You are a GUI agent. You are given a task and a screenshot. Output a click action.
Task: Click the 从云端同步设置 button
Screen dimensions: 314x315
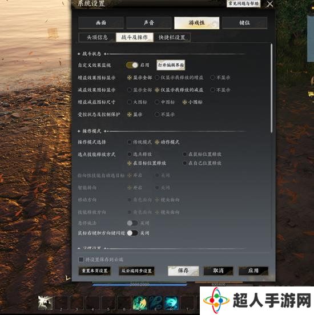[x=136, y=271]
